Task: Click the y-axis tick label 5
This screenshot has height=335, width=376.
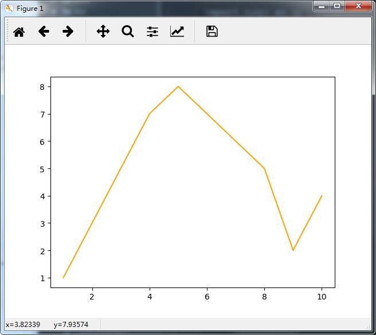Action: (42, 170)
